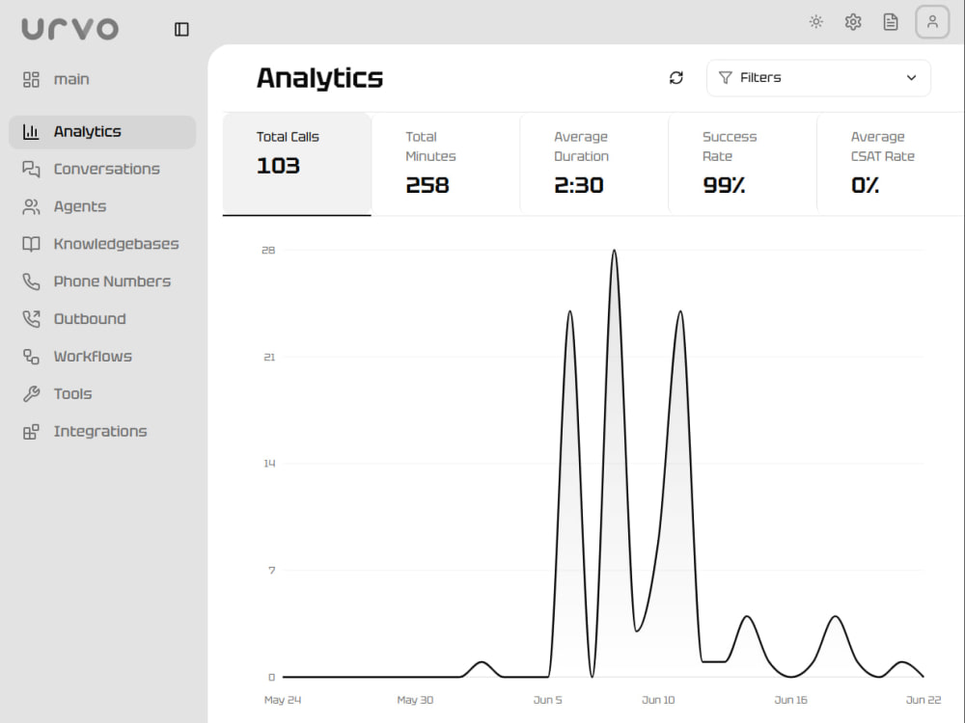Click the funnel icon in Filters
The height and width of the screenshot is (723, 965).
(726, 78)
